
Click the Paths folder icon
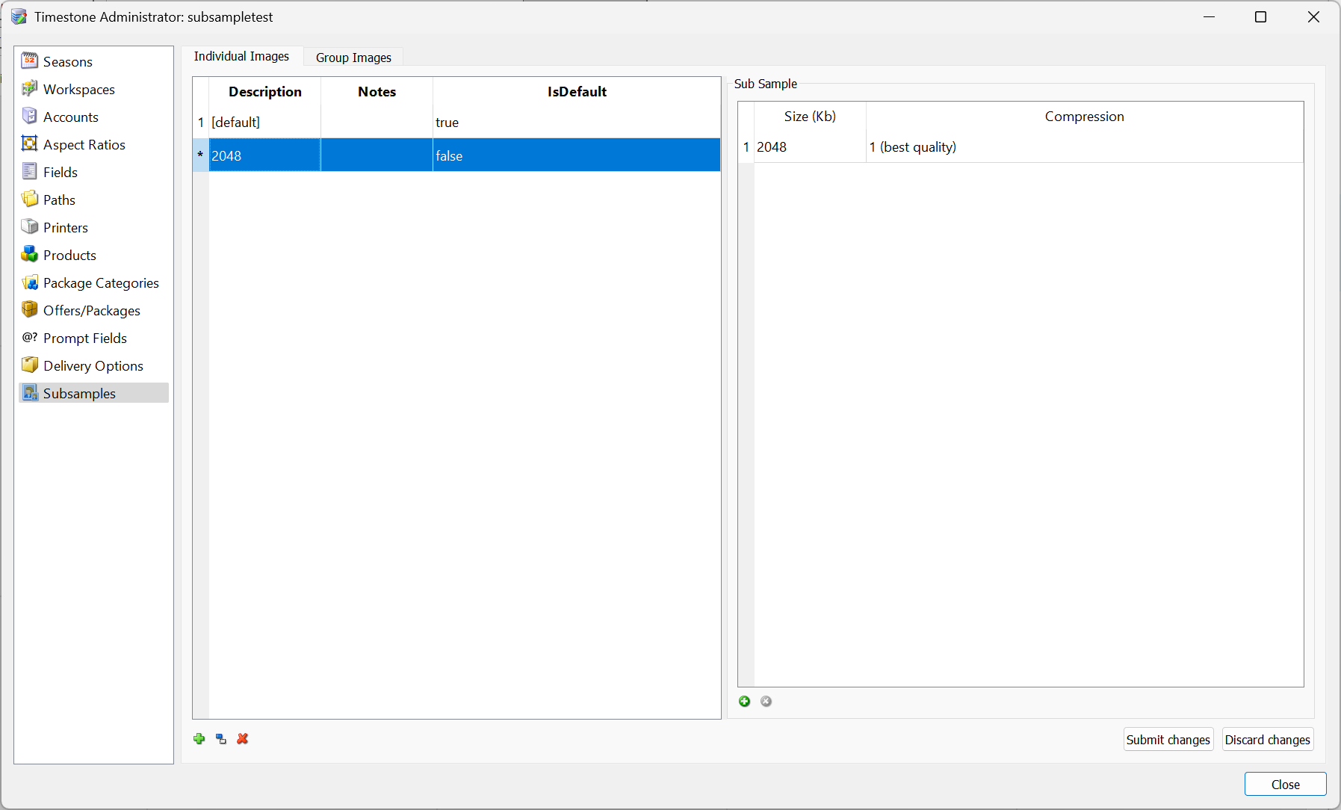pos(30,199)
